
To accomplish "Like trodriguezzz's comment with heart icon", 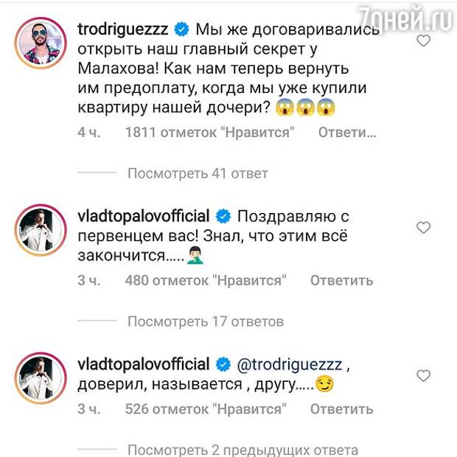I will (423, 41).
